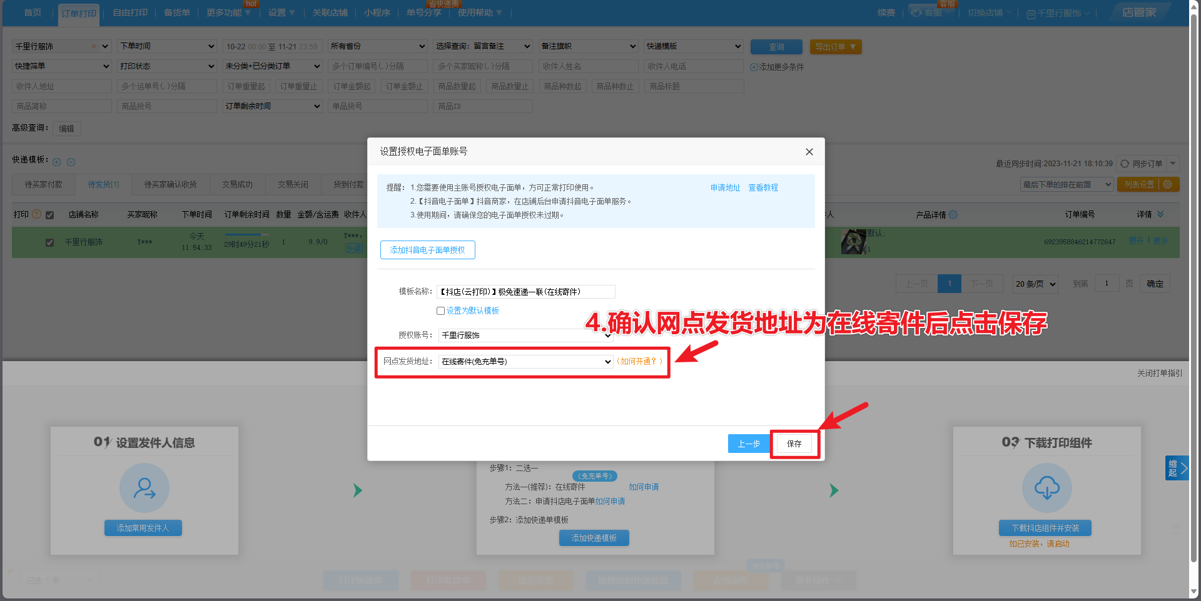The width and height of the screenshot is (1201, 601).
Task: Click the help icon next to 打印
Action: (36, 214)
